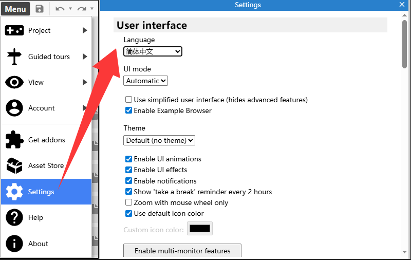411x260 pixels.
Task: Choose Asset Store from the menu
Action: click(46, 165)
